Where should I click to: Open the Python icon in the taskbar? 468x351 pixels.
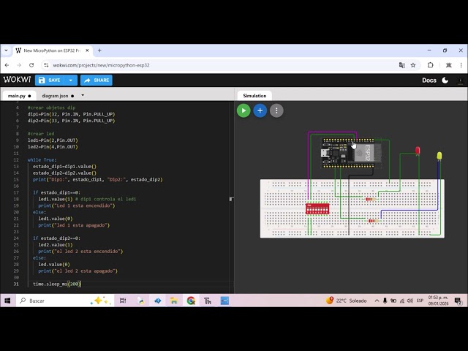click(140, 301)
